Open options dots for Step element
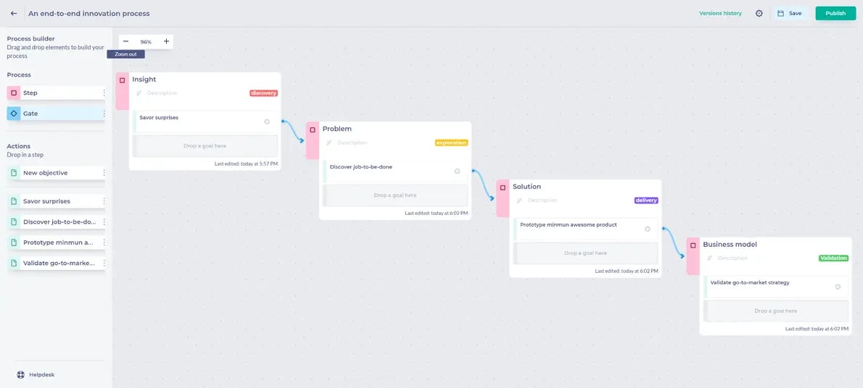 [104, 93]
